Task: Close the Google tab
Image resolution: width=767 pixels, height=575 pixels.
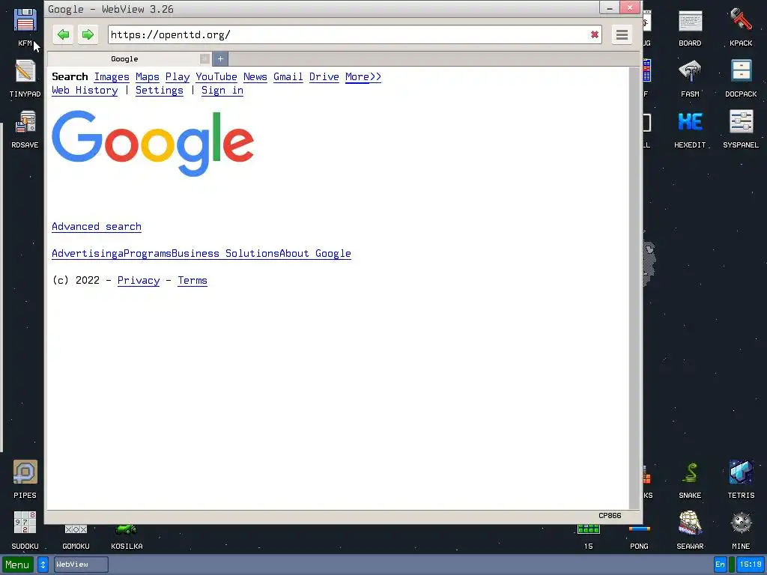Action: (x=204, y=58)
